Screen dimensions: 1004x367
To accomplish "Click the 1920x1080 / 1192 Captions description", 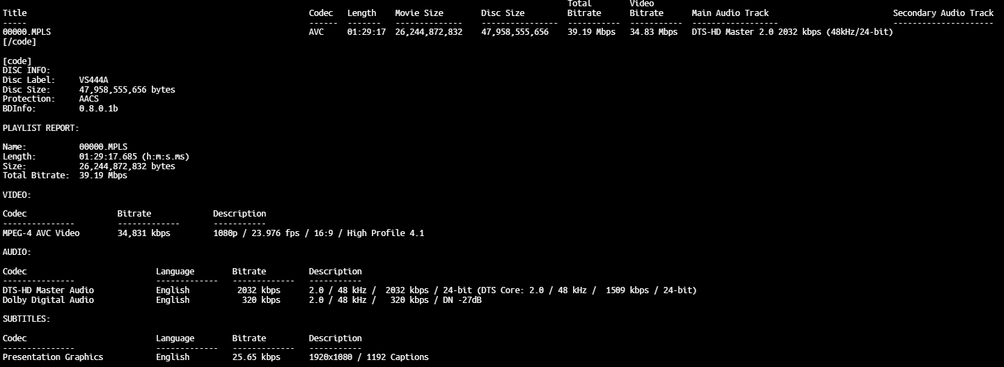I will [368, 357].
